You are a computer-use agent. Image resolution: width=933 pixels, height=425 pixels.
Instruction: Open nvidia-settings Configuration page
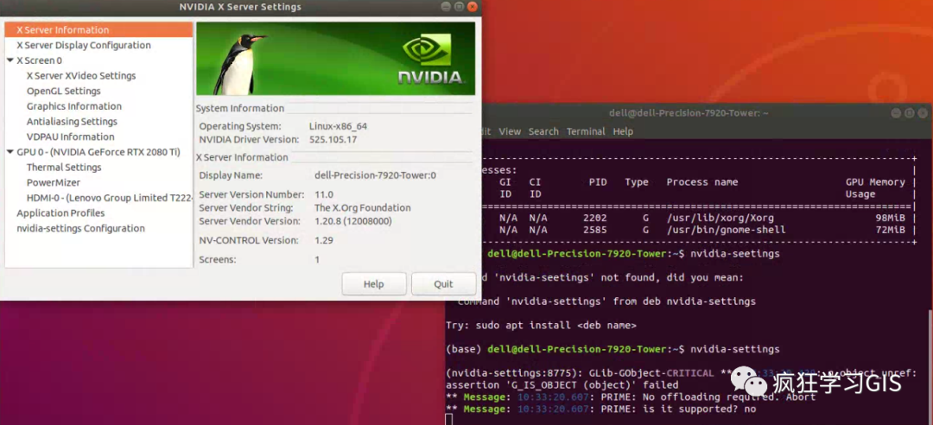pos(80,229)
